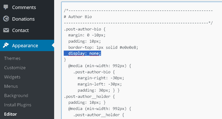Click the #e0e0e8 hex color value
The image size is (222, 119).
click(x=129, y=47)
